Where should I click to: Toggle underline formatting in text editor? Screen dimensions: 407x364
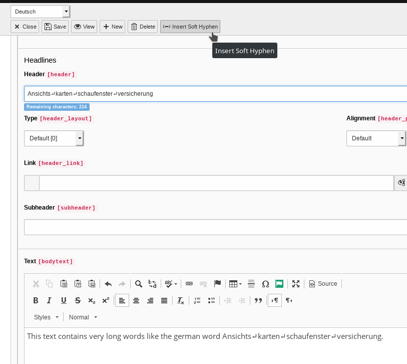click(x=64, y=301)
